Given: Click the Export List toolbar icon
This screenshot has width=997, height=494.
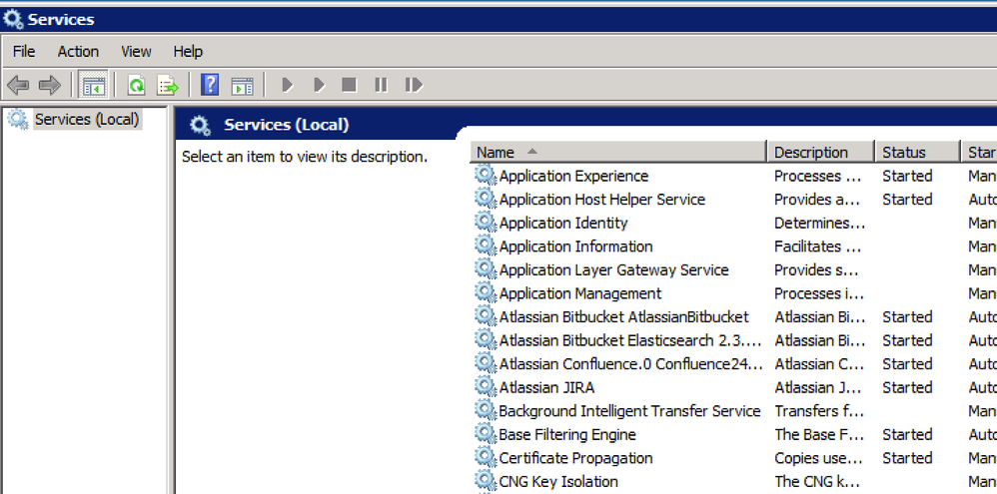Looking at the screenshot, I should pyautogui.click(x=168, y=85).
